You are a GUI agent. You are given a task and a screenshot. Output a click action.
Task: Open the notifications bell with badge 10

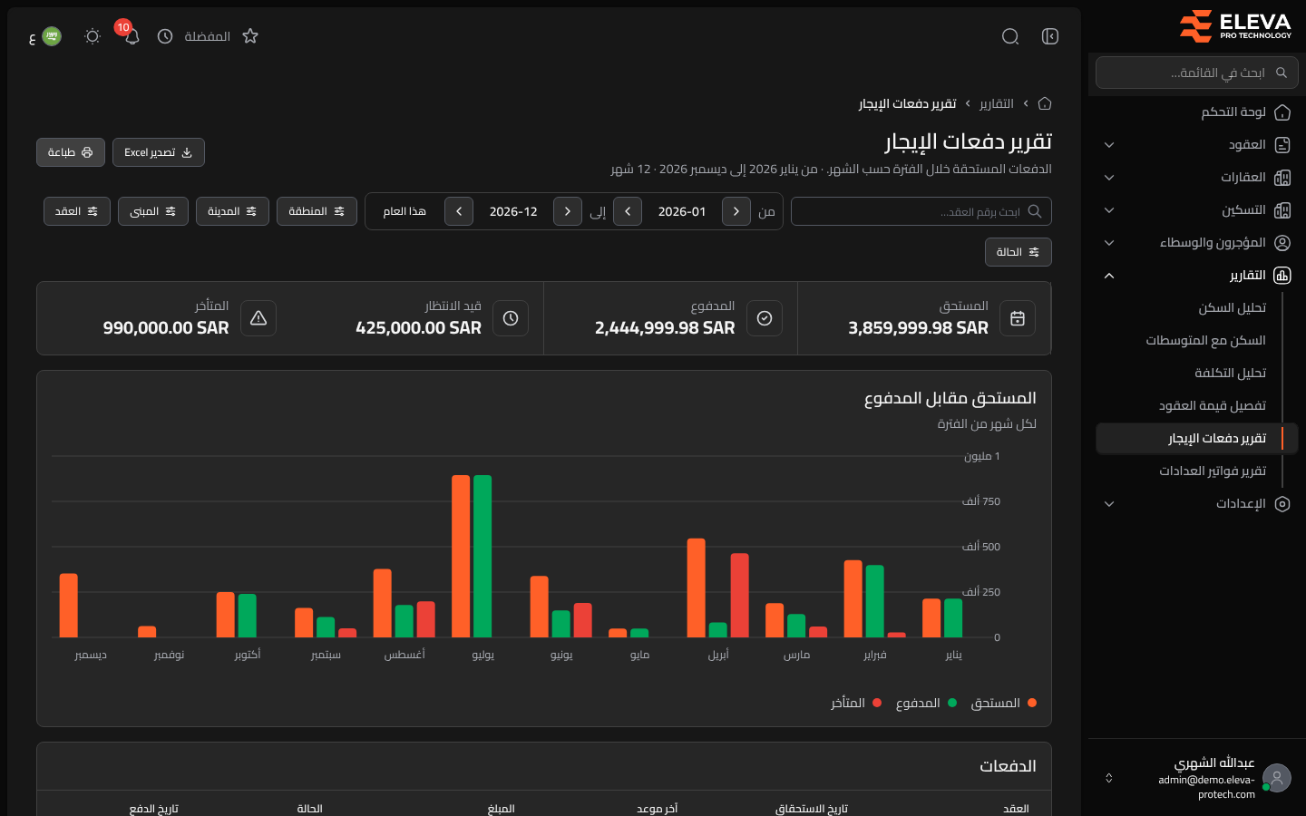(132, 36)
